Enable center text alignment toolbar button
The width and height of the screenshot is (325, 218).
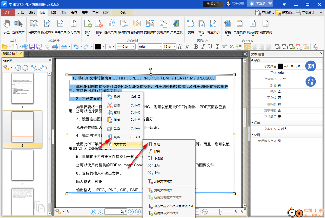(x=255, y=47)
